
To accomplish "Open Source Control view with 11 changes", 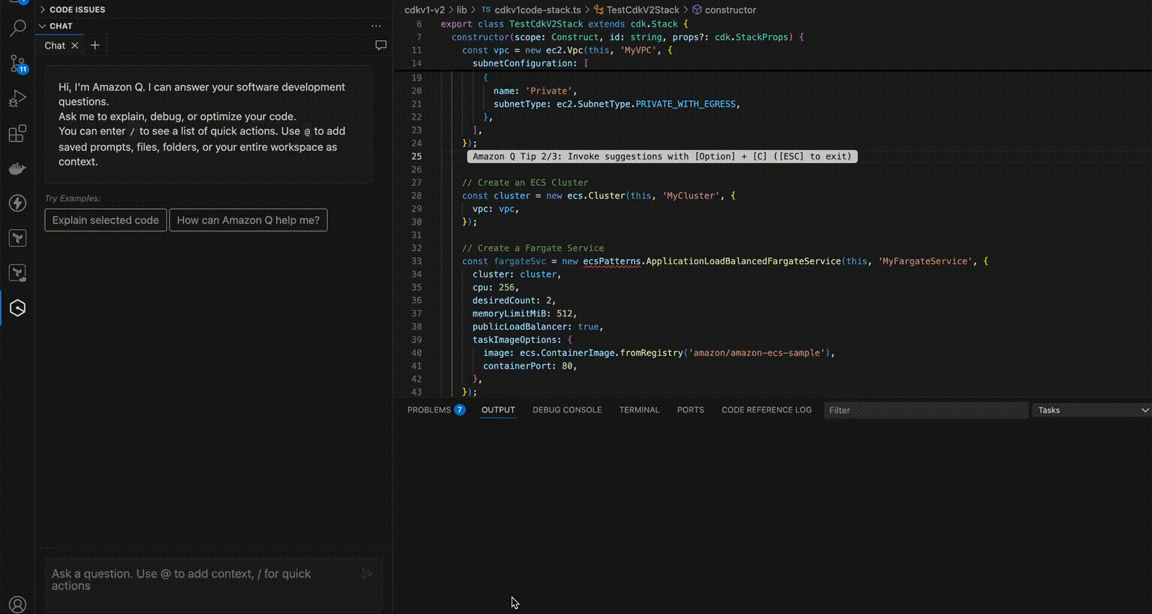I will 17,64.
